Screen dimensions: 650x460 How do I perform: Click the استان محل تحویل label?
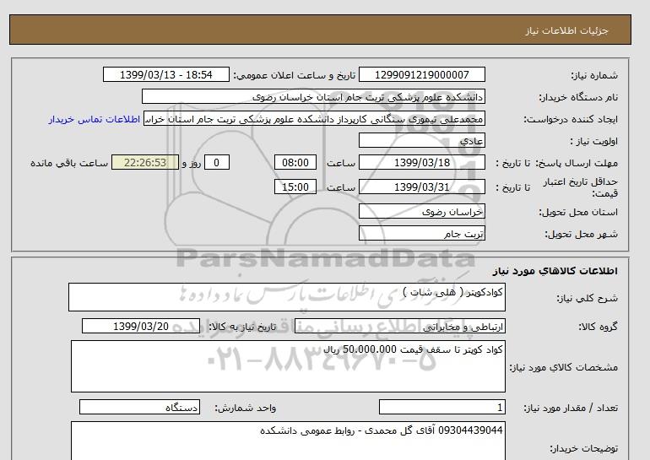coord(578,212)
